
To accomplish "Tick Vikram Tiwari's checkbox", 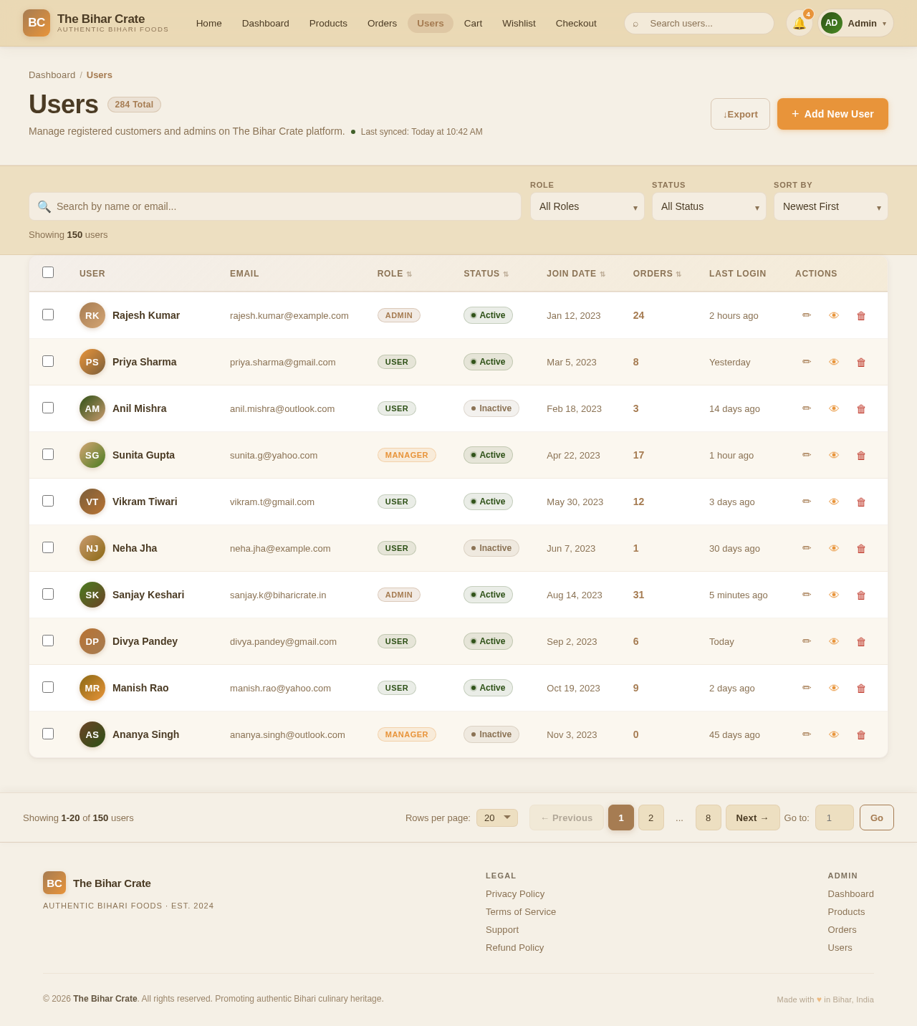I will (48, 501).
